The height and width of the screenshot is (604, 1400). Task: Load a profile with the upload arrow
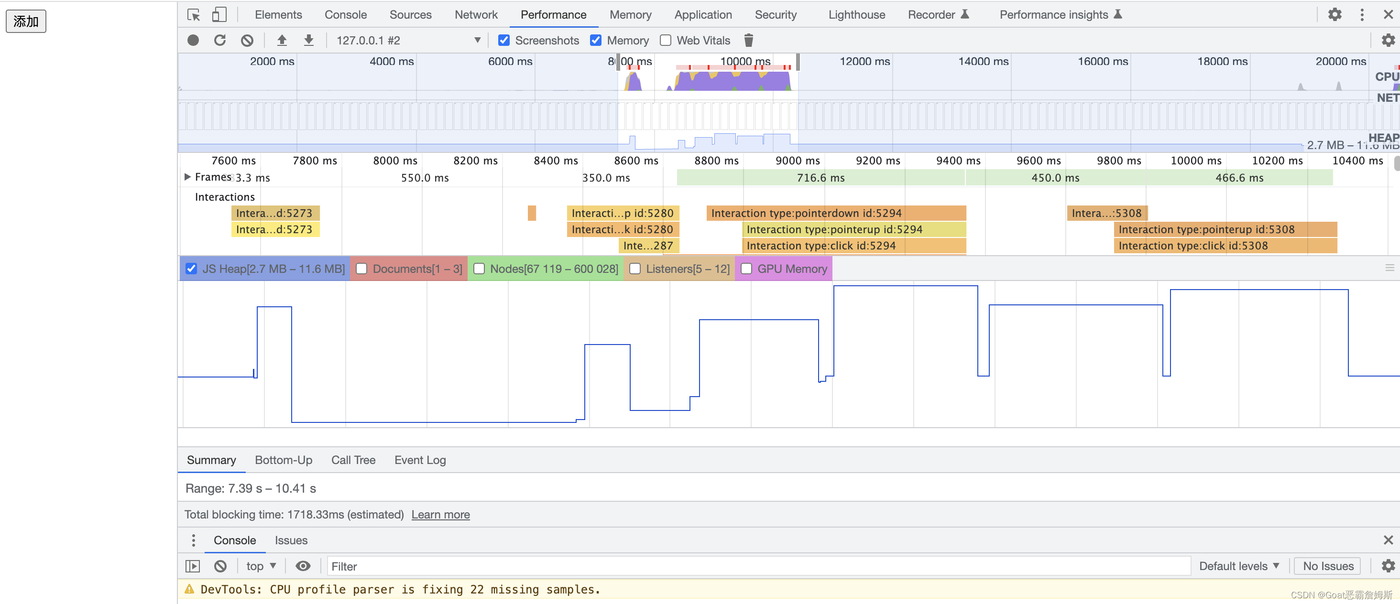(x=282, y=40)
